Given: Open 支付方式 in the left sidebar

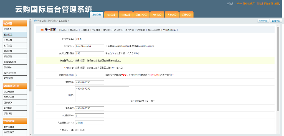Looking at the screenshot, I should (x=15, y=67).
